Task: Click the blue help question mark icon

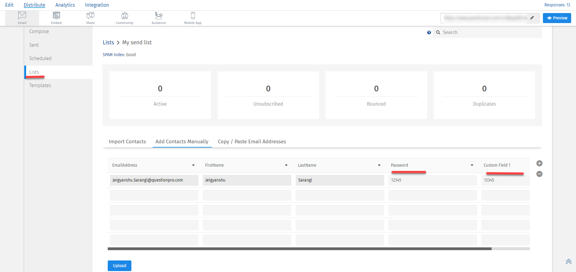Action: [429, 32]
